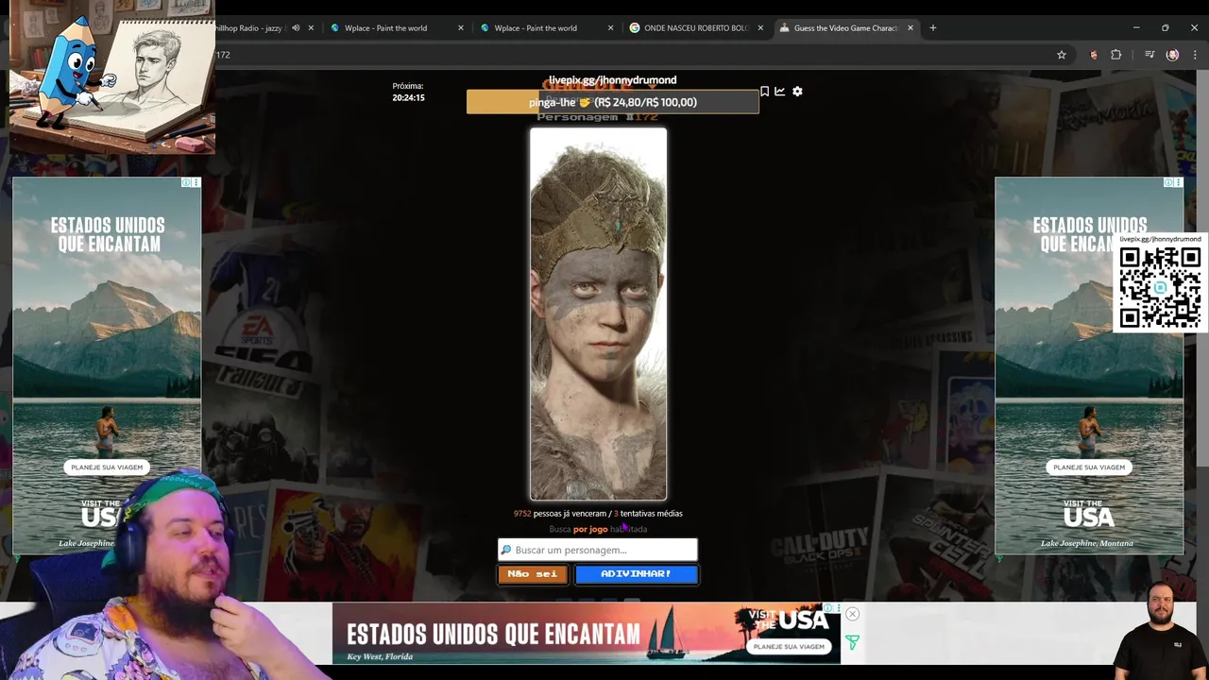The image size is (1209, 680).
Task: Open a new browser tab
Action: coord(932,28)
